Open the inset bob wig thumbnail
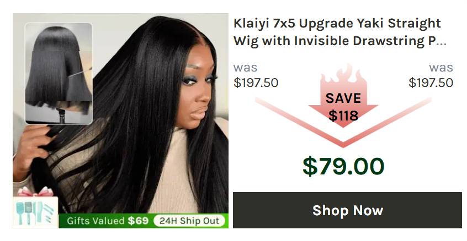The image size is (467, 241). tap(59, 73)
